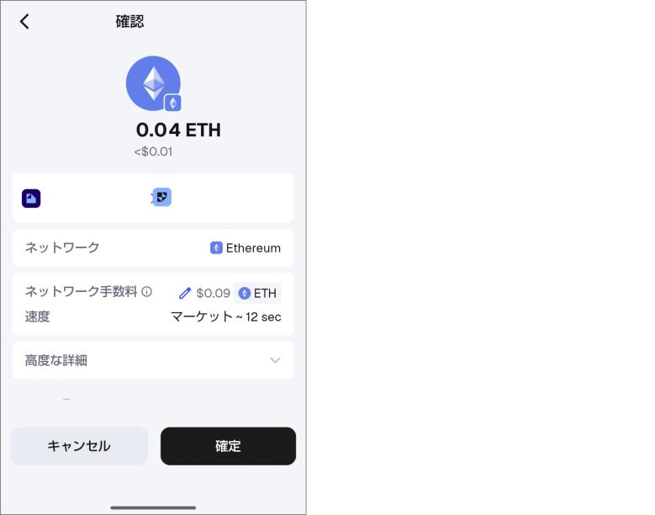This screenshot has height=515, width=655.
Task: Cancel transaction with キャンセル button
Action: tap(79, 446)
